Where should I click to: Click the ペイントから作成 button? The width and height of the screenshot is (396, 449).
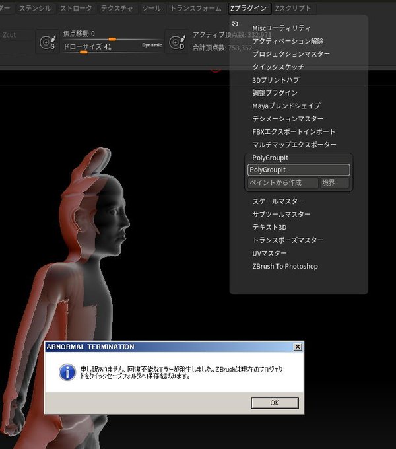[282, 183]
